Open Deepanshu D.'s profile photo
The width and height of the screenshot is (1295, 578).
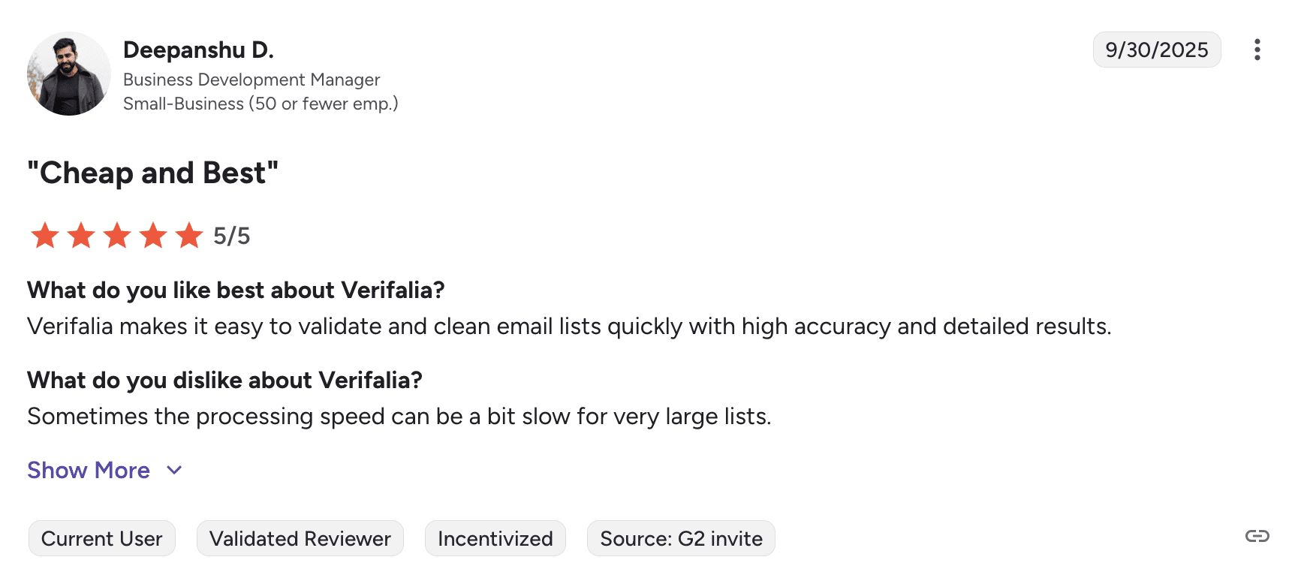coord(68,74)
